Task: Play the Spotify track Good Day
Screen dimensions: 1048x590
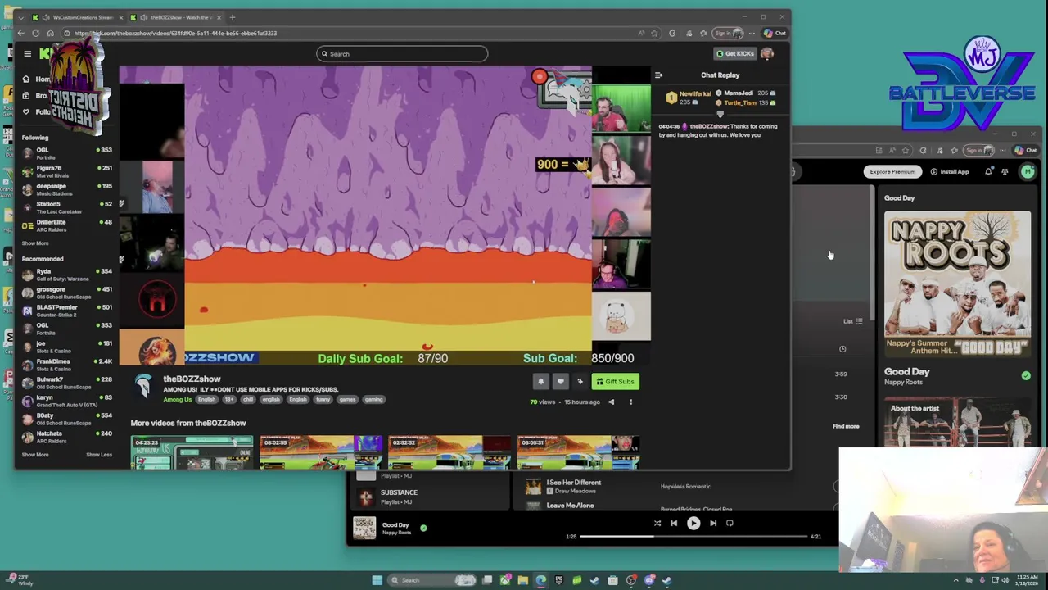Action: click(x=693, y=523)
